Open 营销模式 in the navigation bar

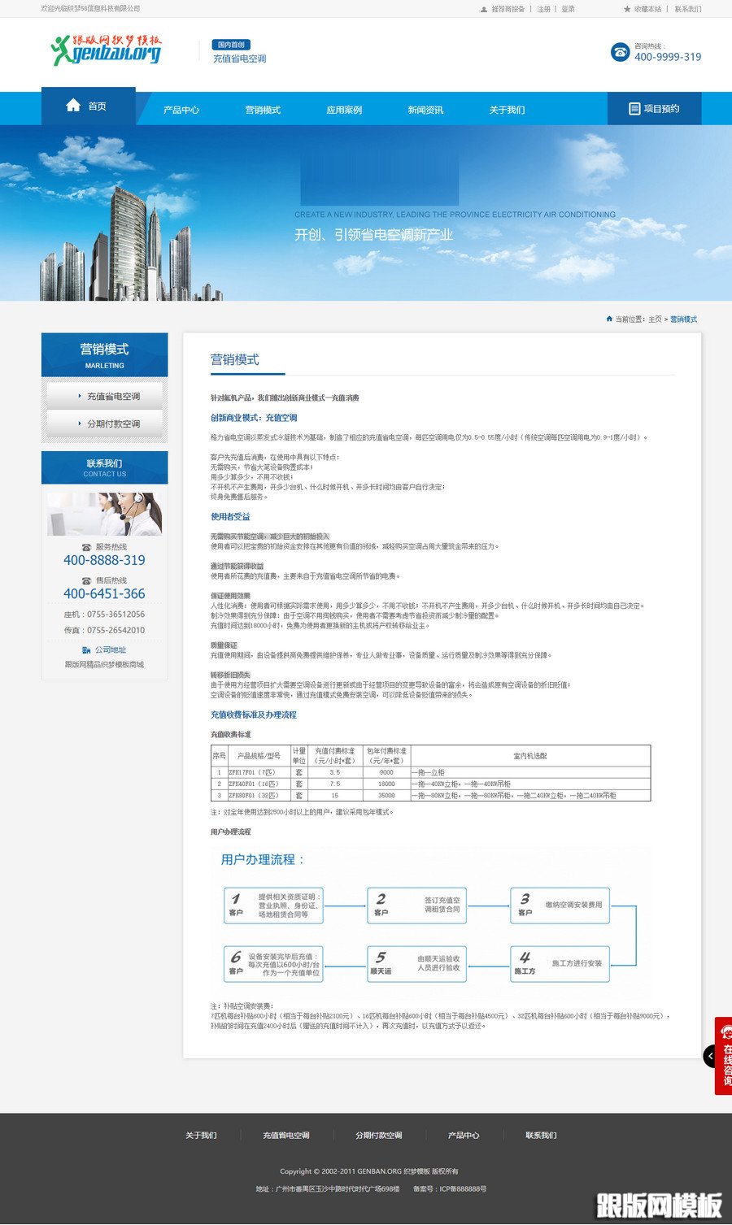coord(263,110)
